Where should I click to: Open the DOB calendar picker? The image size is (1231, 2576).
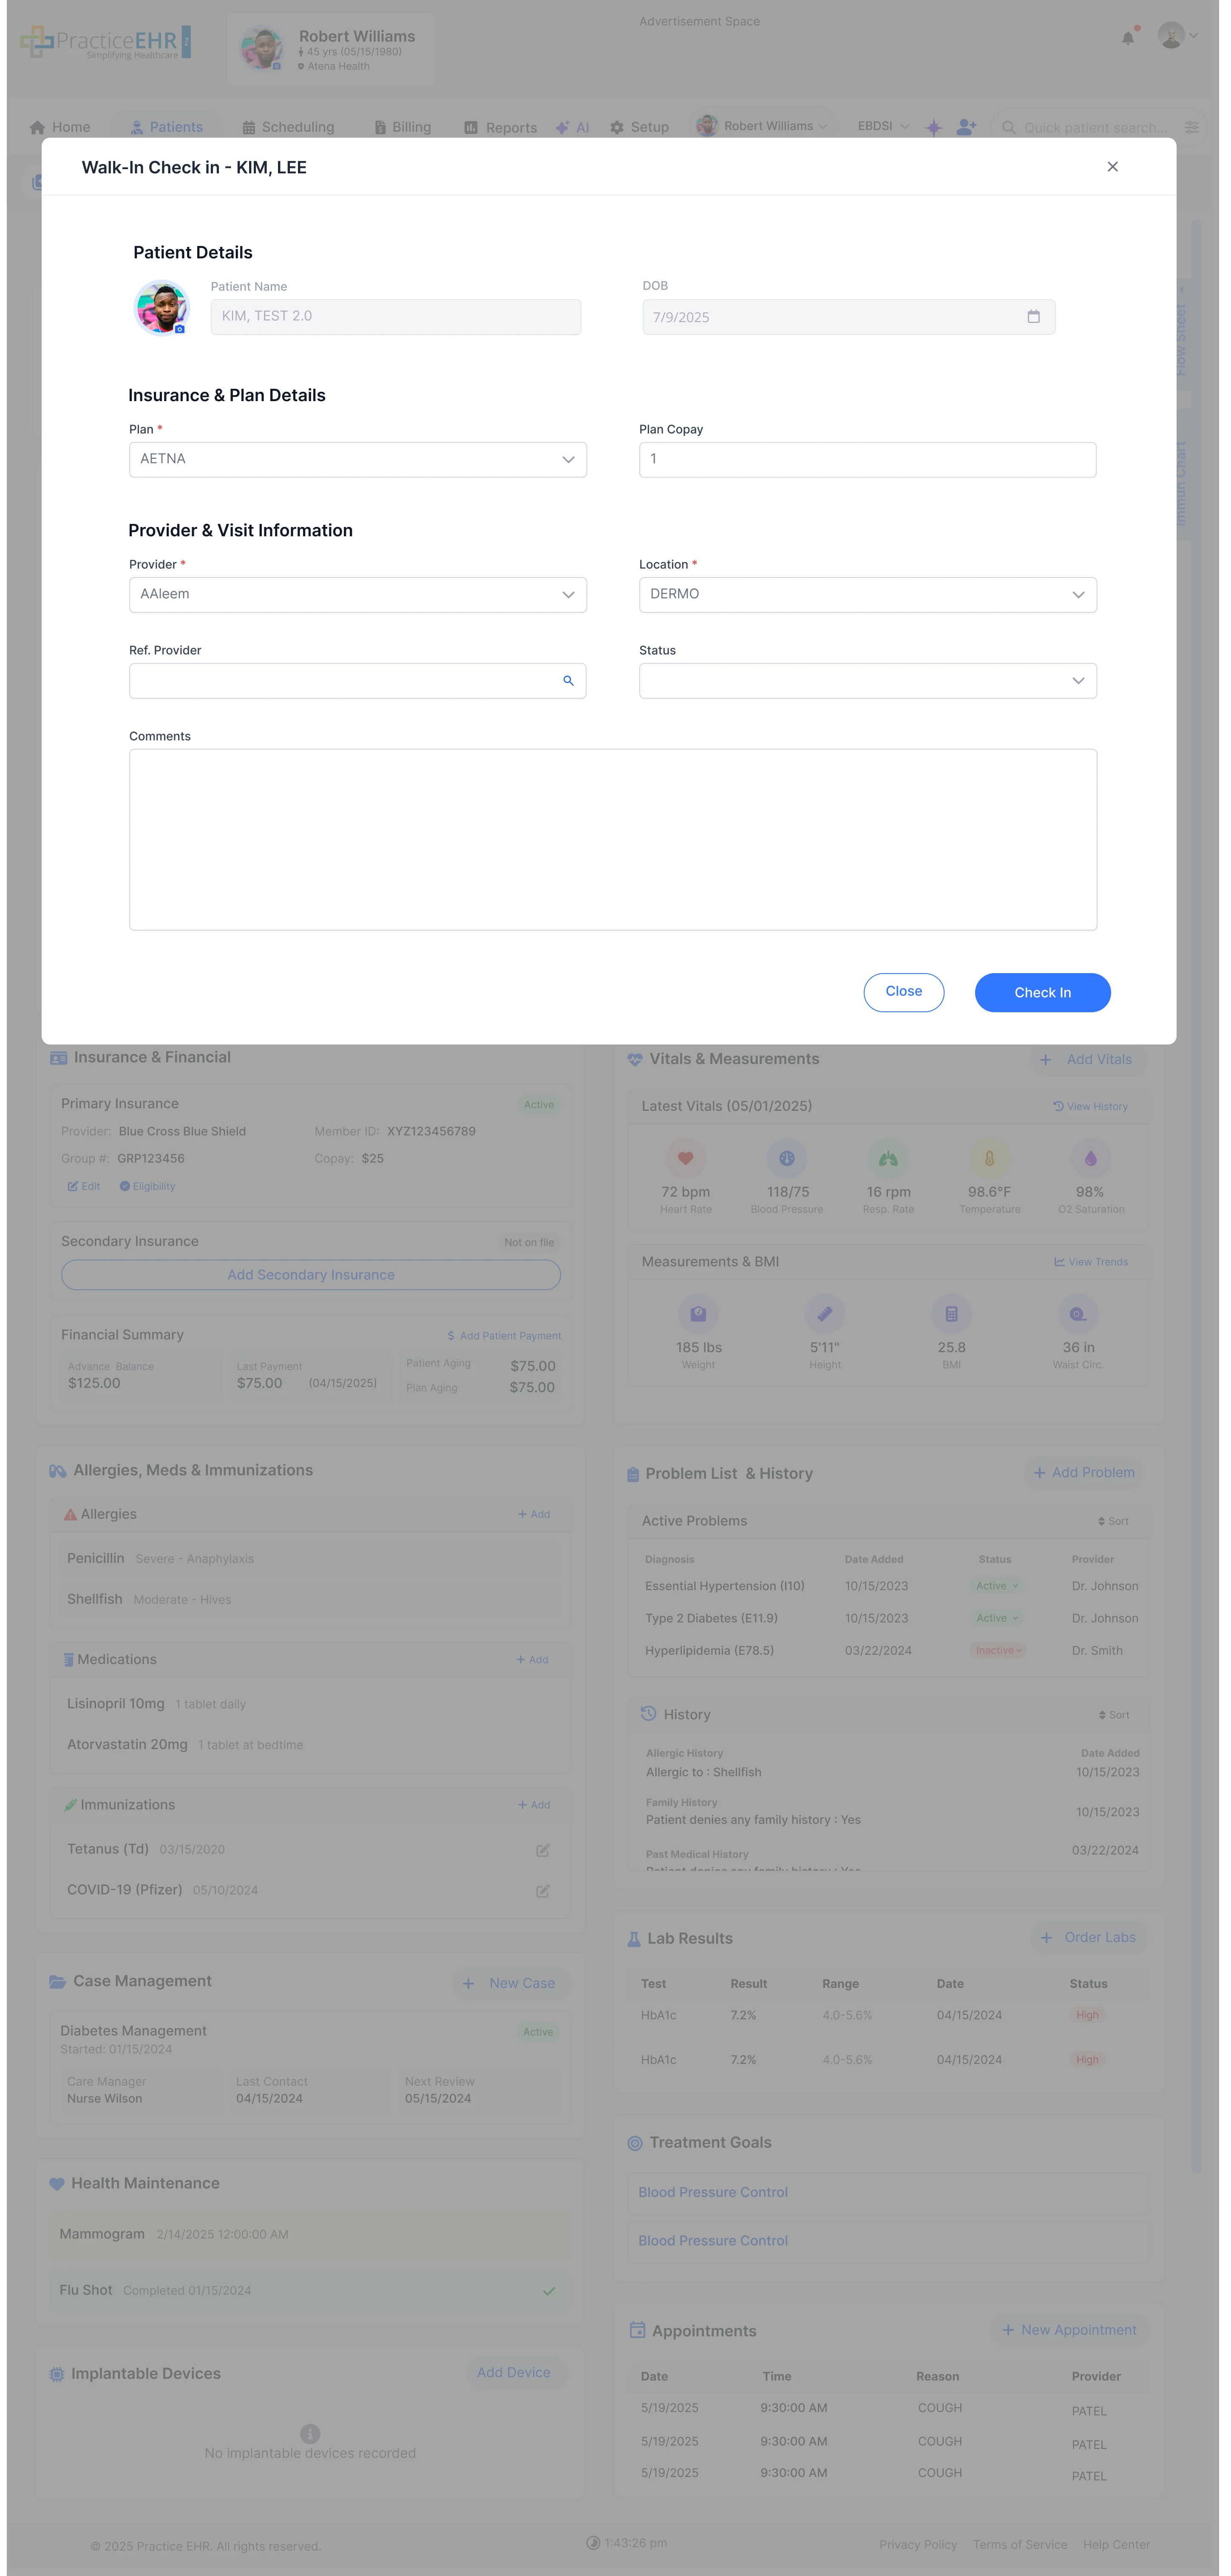pos(1034,316)
